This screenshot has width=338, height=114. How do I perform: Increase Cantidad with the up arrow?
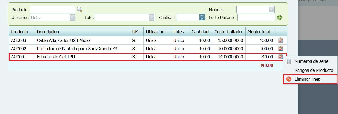(202, 16)
